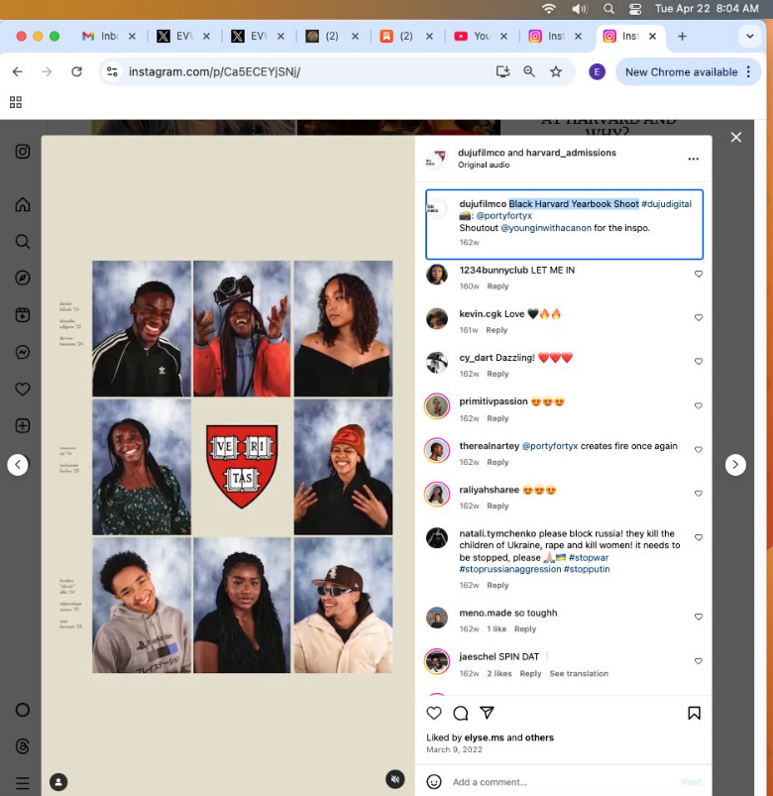Open the Explore compass icon
This screenshot has width=773, height=796.
tap(23, 278)
